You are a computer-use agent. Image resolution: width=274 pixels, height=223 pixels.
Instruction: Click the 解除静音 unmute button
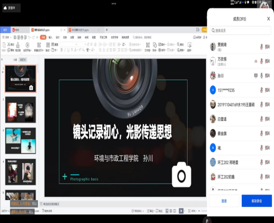257,201
